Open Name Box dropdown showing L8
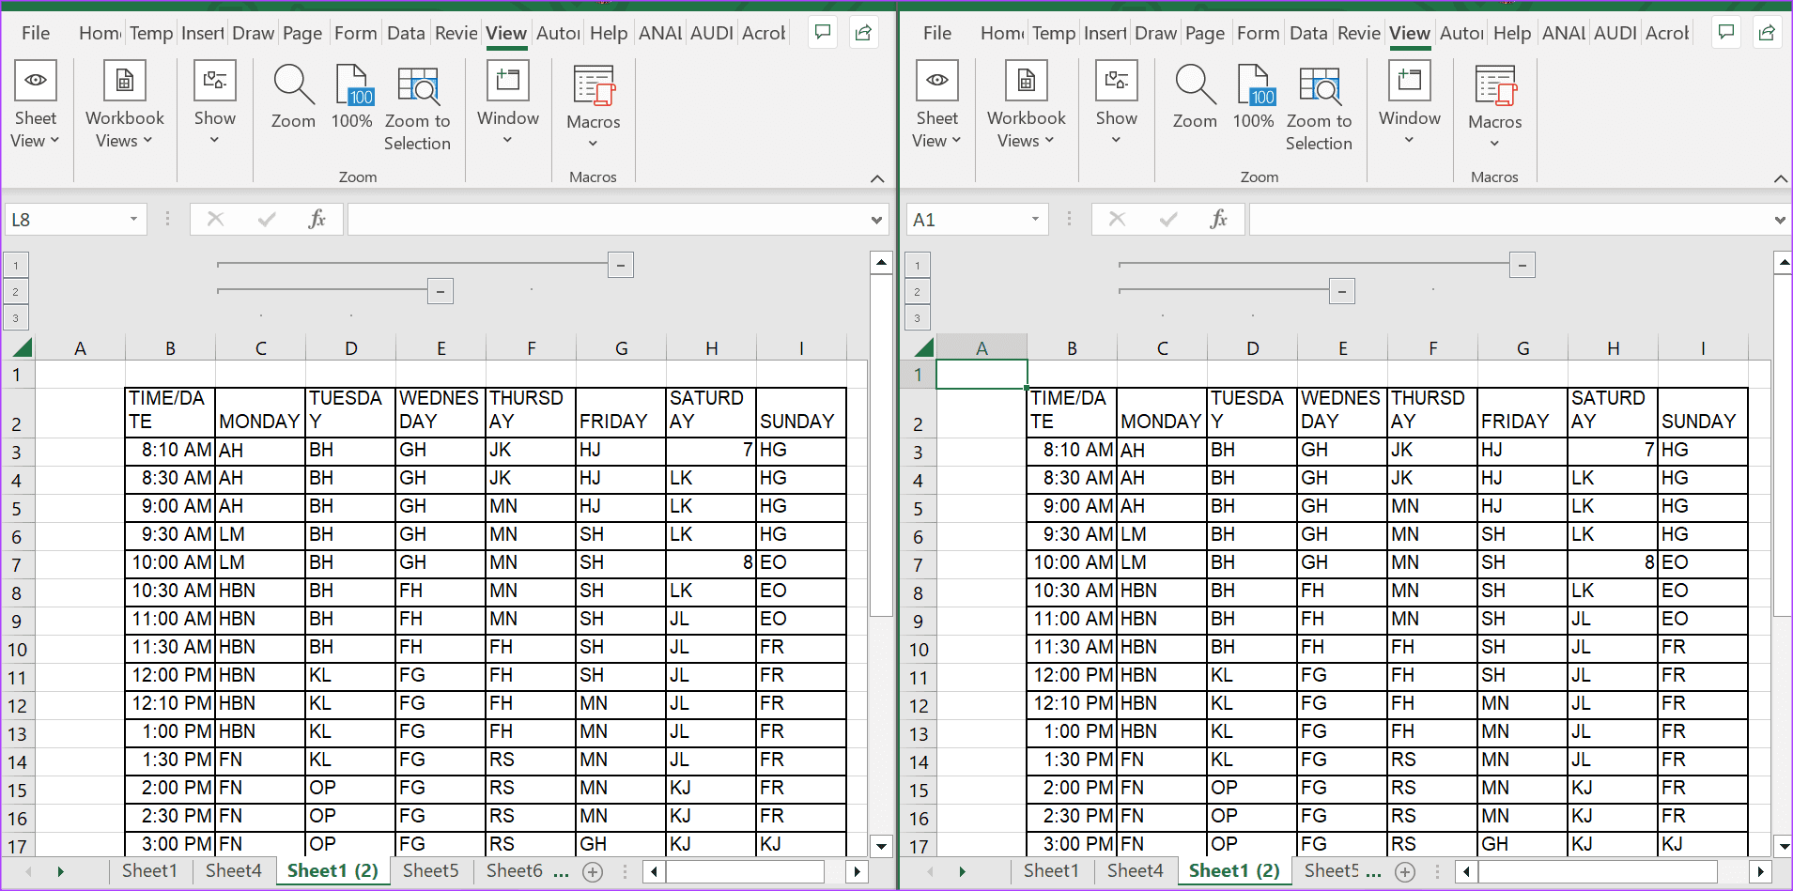 133,220
